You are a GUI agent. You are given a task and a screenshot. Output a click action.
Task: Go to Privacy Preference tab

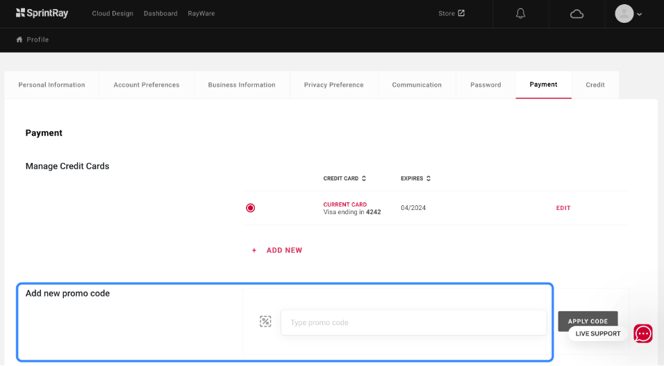pos(334,85)
